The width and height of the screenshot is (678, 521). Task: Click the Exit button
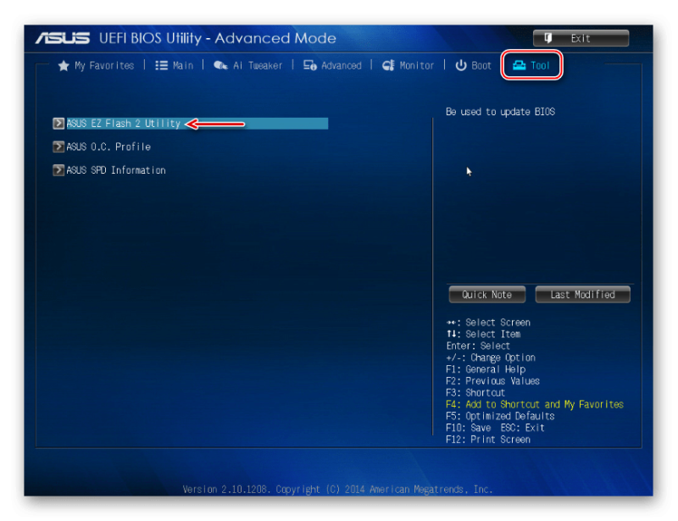pos(581,38)
